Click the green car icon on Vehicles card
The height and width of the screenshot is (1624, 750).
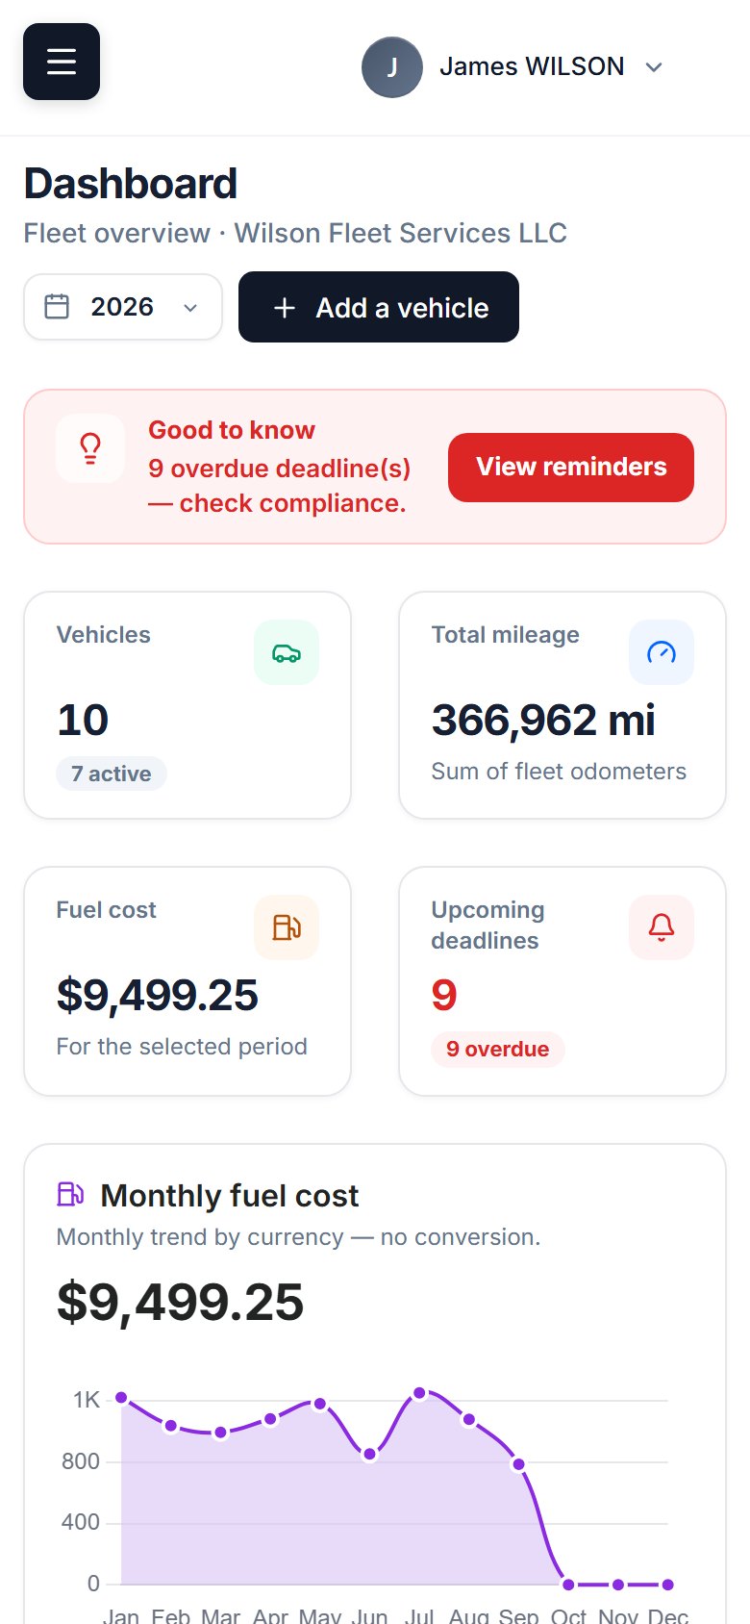coord(287,653)
